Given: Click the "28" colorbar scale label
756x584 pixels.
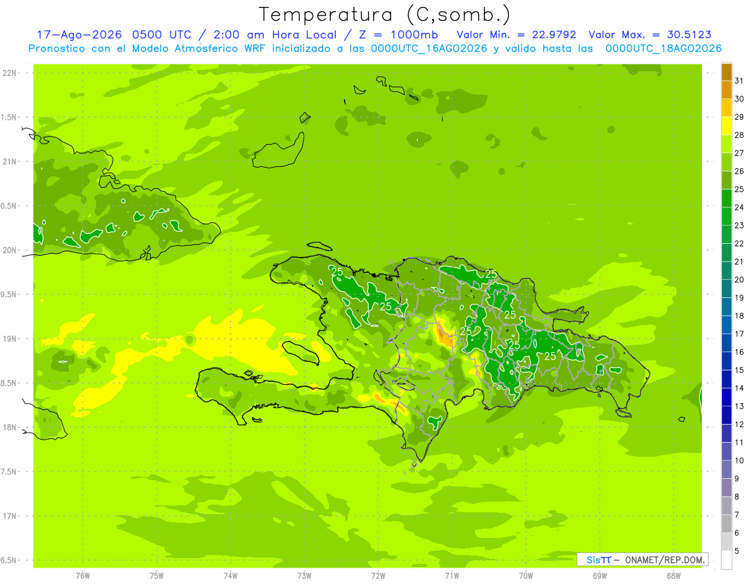Looking at the screenshot, I should pos(740,135).
